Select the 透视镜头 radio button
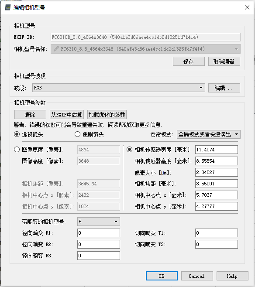 click(x=17, y=134)
